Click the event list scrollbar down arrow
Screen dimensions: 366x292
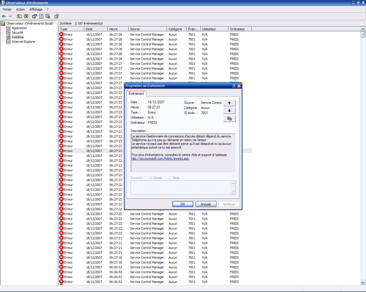tap(363, 282)
